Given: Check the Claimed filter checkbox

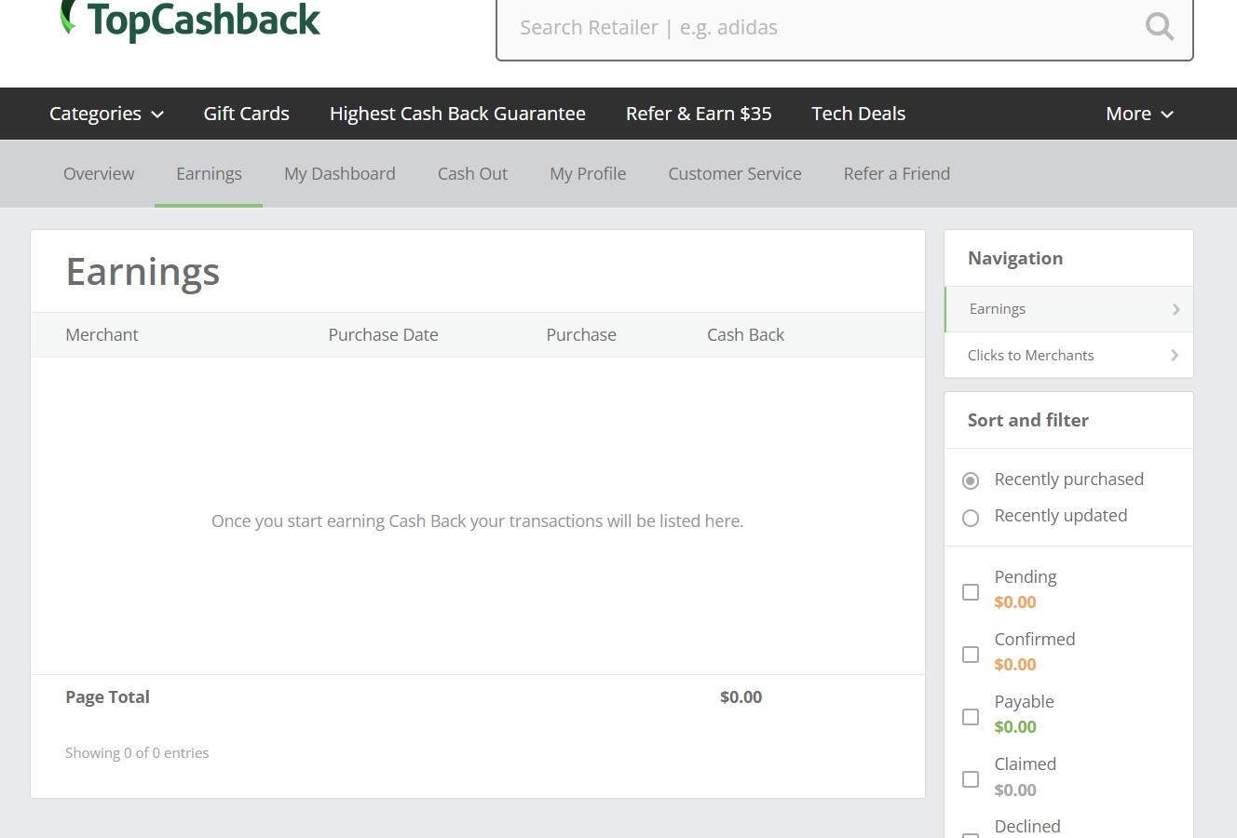Looking at the screenshot, I should 971,779.
